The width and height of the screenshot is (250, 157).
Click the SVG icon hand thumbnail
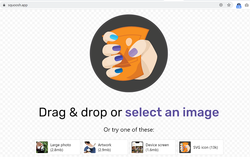(185, 147)
